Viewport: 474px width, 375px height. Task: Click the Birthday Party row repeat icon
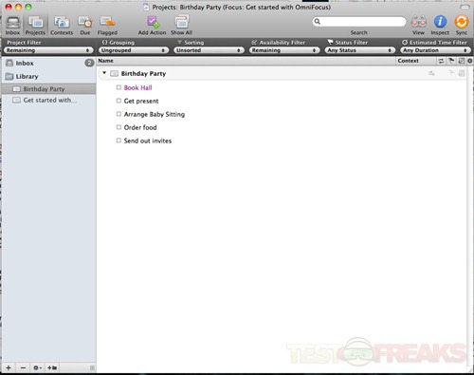coord(431,73)
